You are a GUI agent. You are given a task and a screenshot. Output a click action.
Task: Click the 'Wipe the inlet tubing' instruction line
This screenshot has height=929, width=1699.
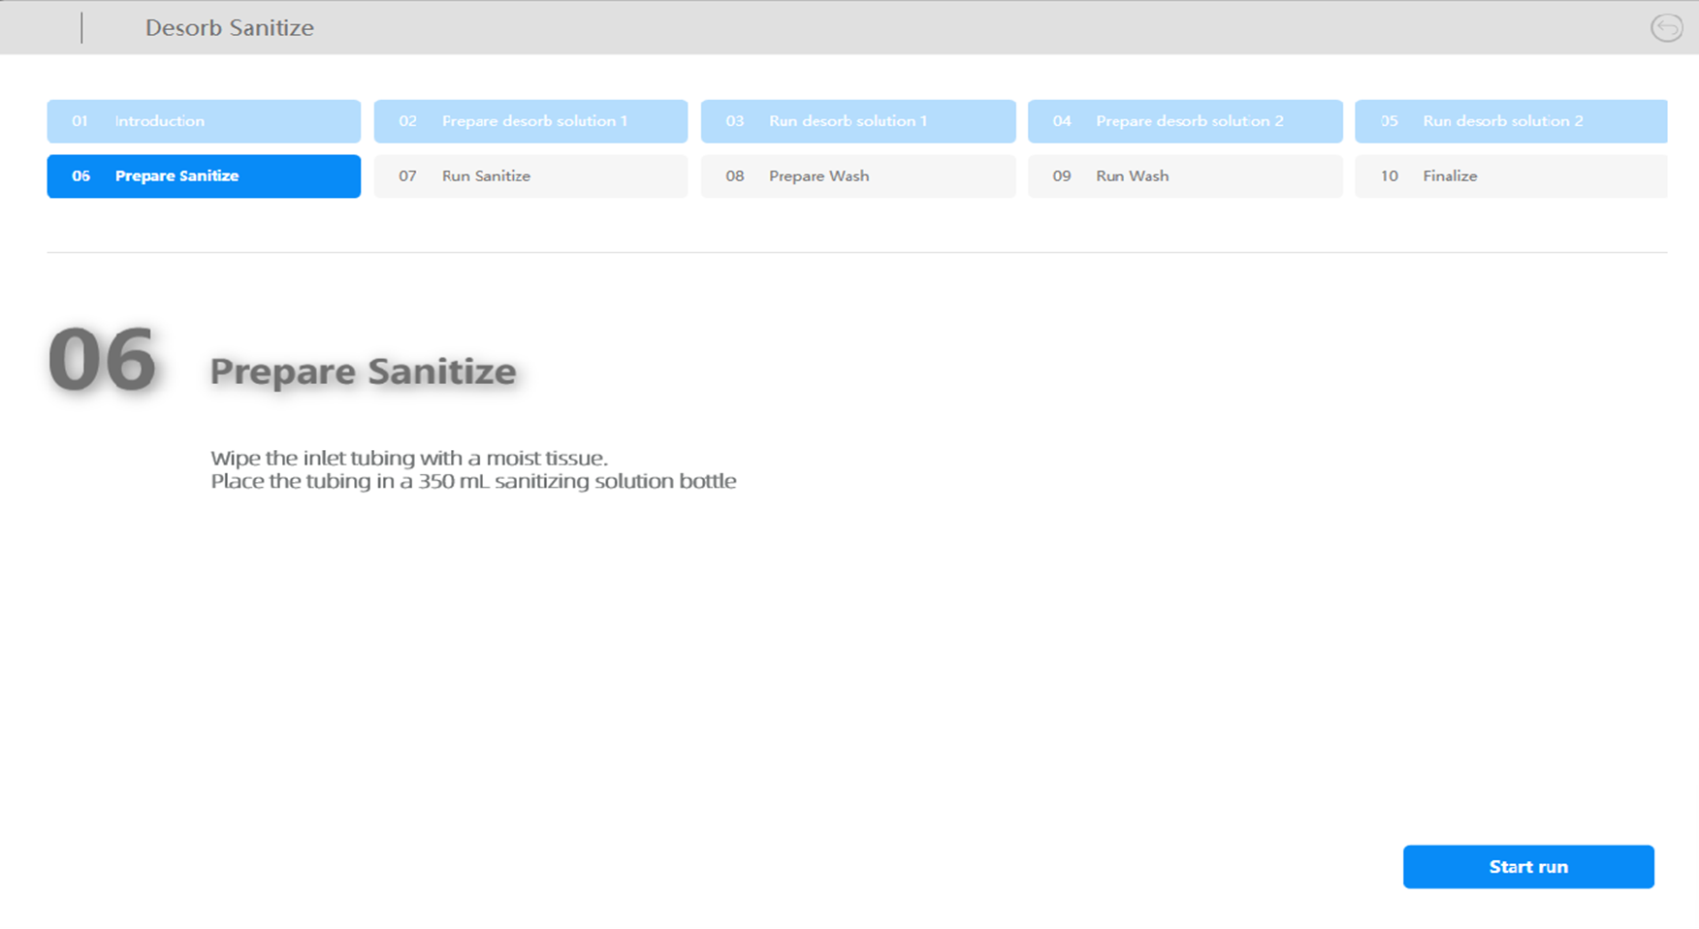click(x=408, y=458)
